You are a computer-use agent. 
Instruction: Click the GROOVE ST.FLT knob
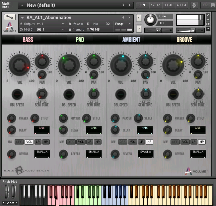191,118
